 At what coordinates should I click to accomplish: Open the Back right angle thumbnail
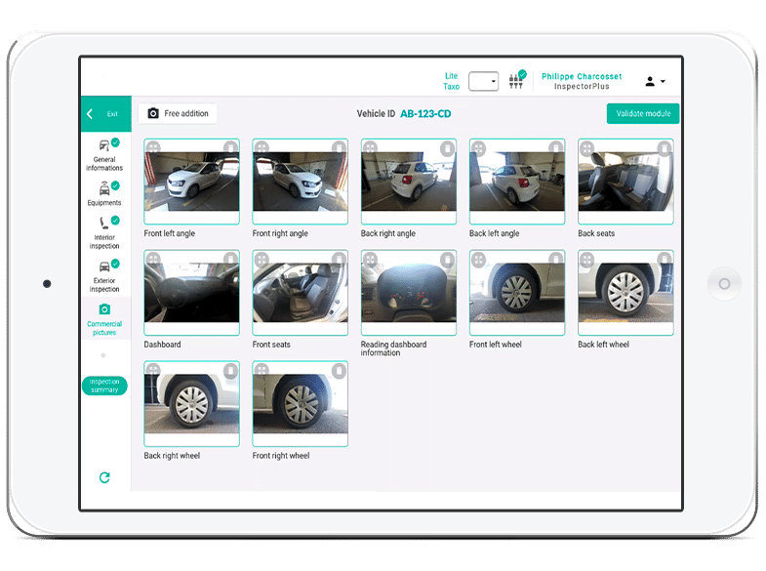click(409, 182)
